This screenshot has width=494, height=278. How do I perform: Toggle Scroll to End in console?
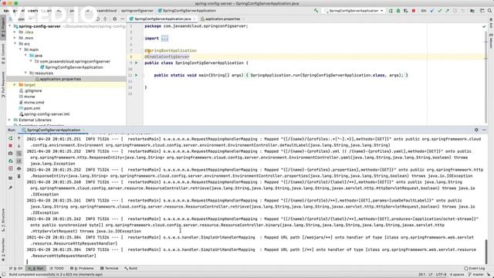tap(19, 161)
